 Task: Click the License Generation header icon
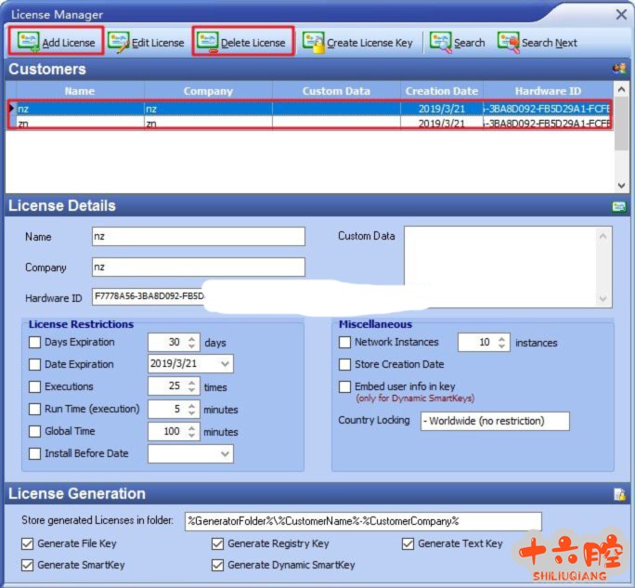coord(619,494)
